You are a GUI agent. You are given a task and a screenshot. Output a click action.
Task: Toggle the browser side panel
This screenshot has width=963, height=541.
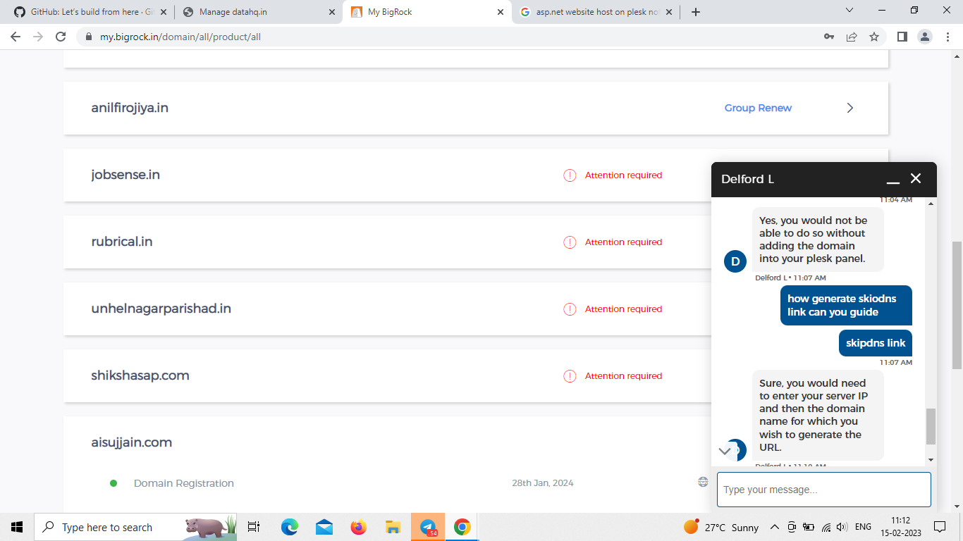pyautogui.click(x=902, y=37)
